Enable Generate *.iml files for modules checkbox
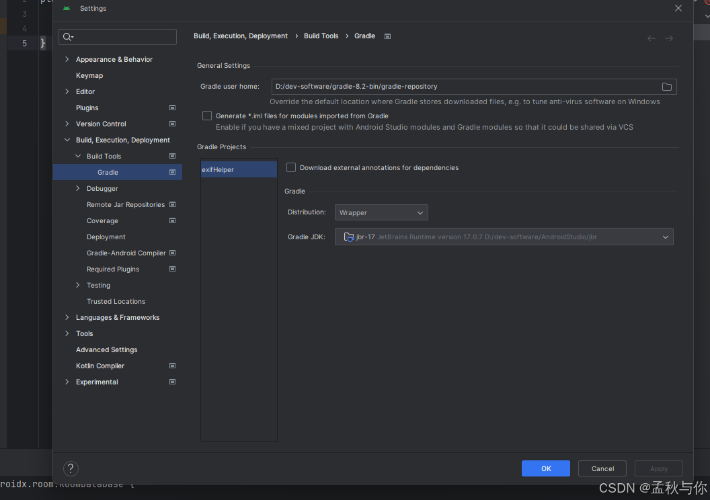The width and height of the screenshot is (710, 500). click(207, 116)
